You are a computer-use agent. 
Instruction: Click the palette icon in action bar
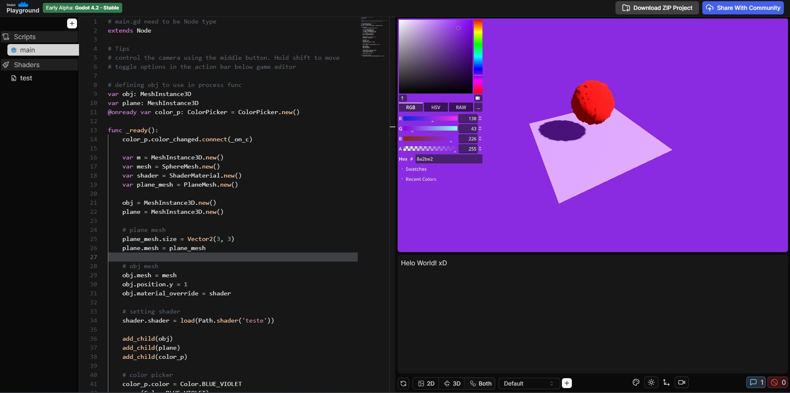pos(636,383)
